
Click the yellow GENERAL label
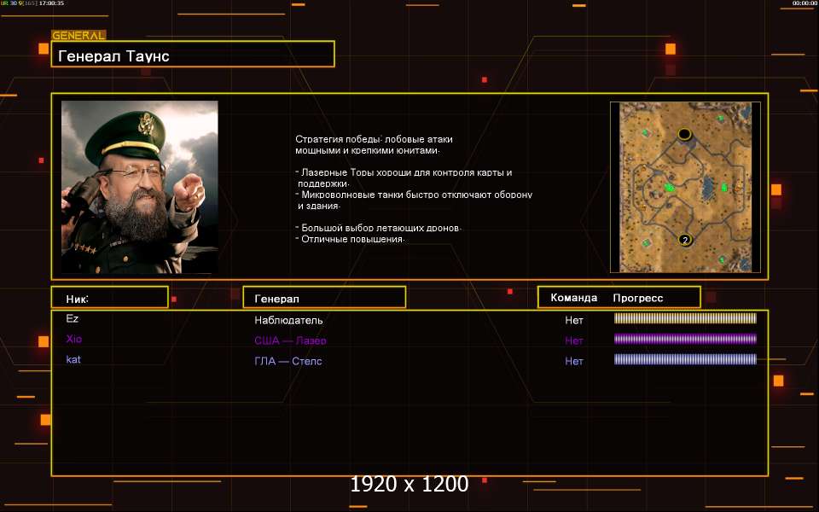(78, 36)
